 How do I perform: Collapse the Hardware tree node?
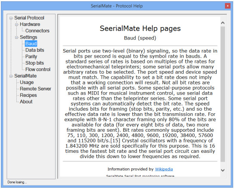pyautogui.click(x=16, y=25)
